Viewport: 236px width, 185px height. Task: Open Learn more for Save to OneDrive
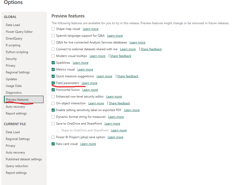pos(112,124)
